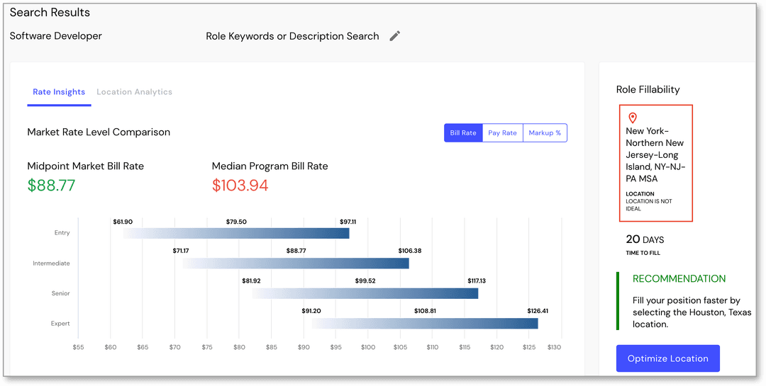Click the $103.94 median program bill rate

click(x=240, y=186)
